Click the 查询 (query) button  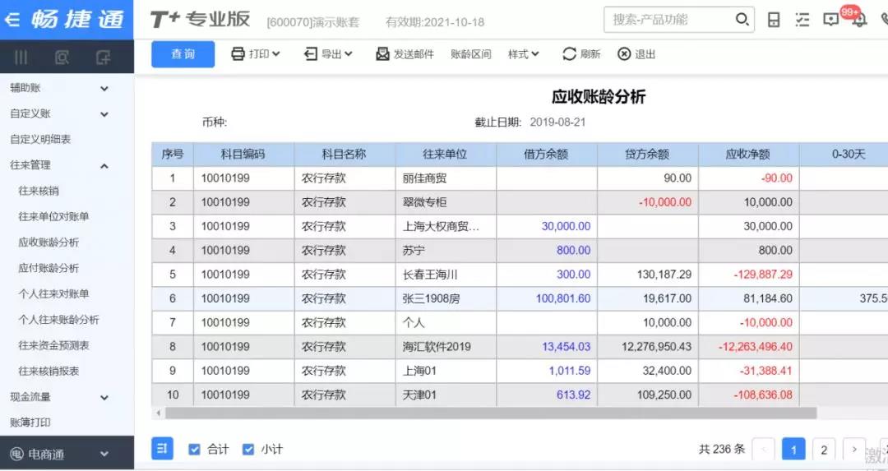(x=183, y=54)
